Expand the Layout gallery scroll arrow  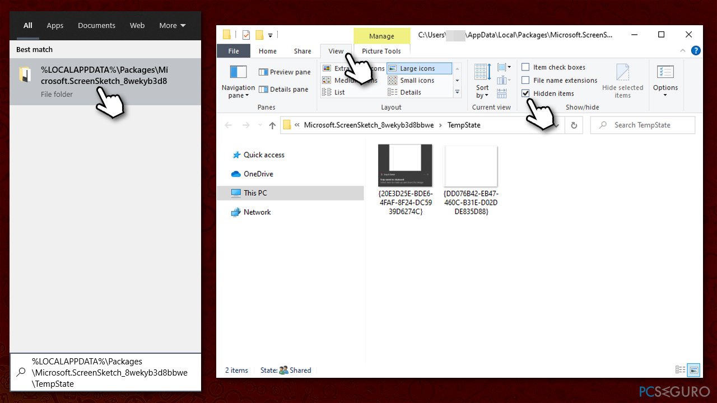[x=458, y=92]
